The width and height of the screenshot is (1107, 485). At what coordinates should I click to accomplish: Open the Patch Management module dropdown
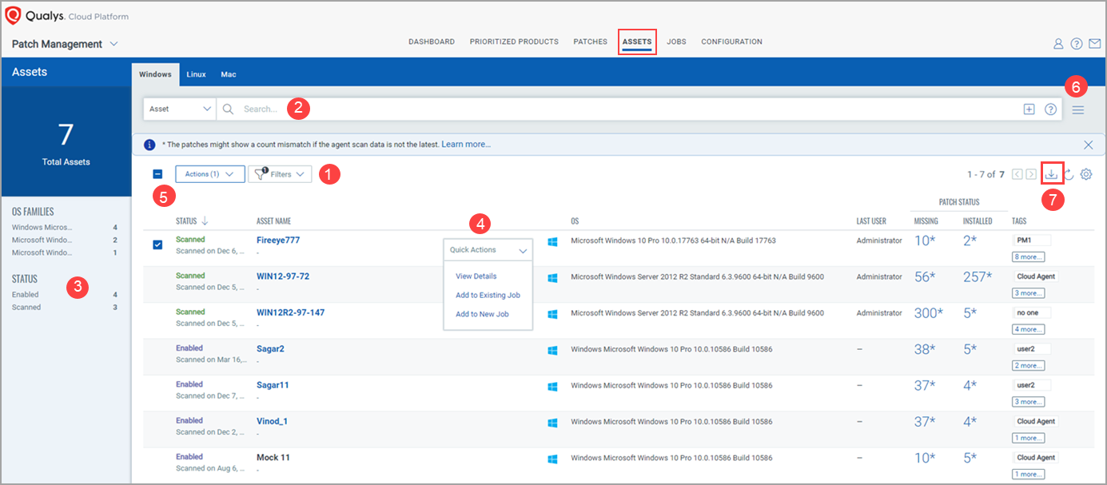coord(65,44)
